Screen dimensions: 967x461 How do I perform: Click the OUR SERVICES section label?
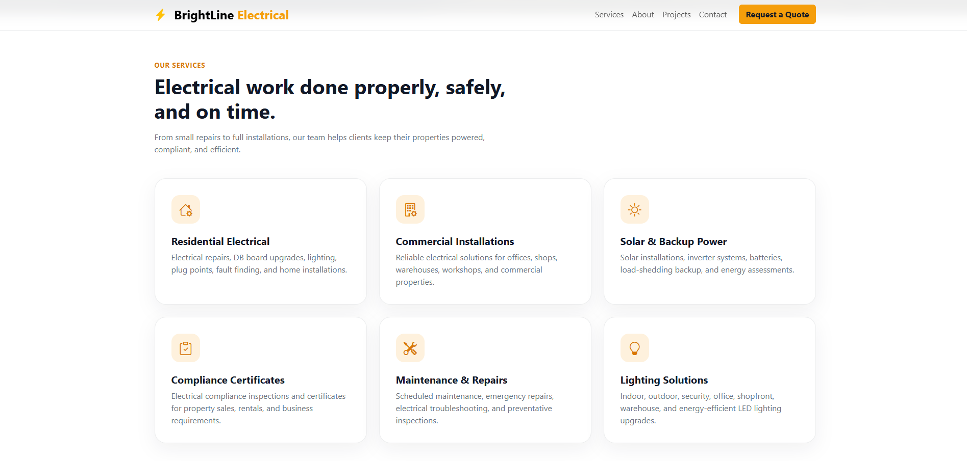point(180,65)
